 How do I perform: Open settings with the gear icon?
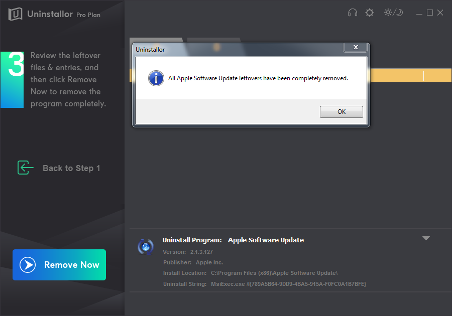point(369,13)
